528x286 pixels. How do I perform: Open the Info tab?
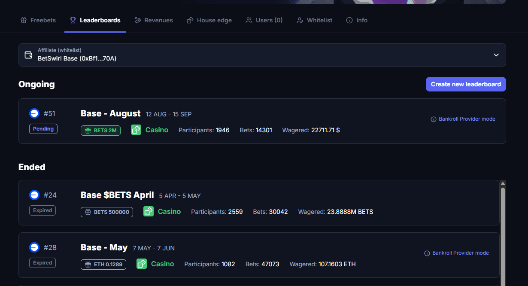click(x=357, y=20)
